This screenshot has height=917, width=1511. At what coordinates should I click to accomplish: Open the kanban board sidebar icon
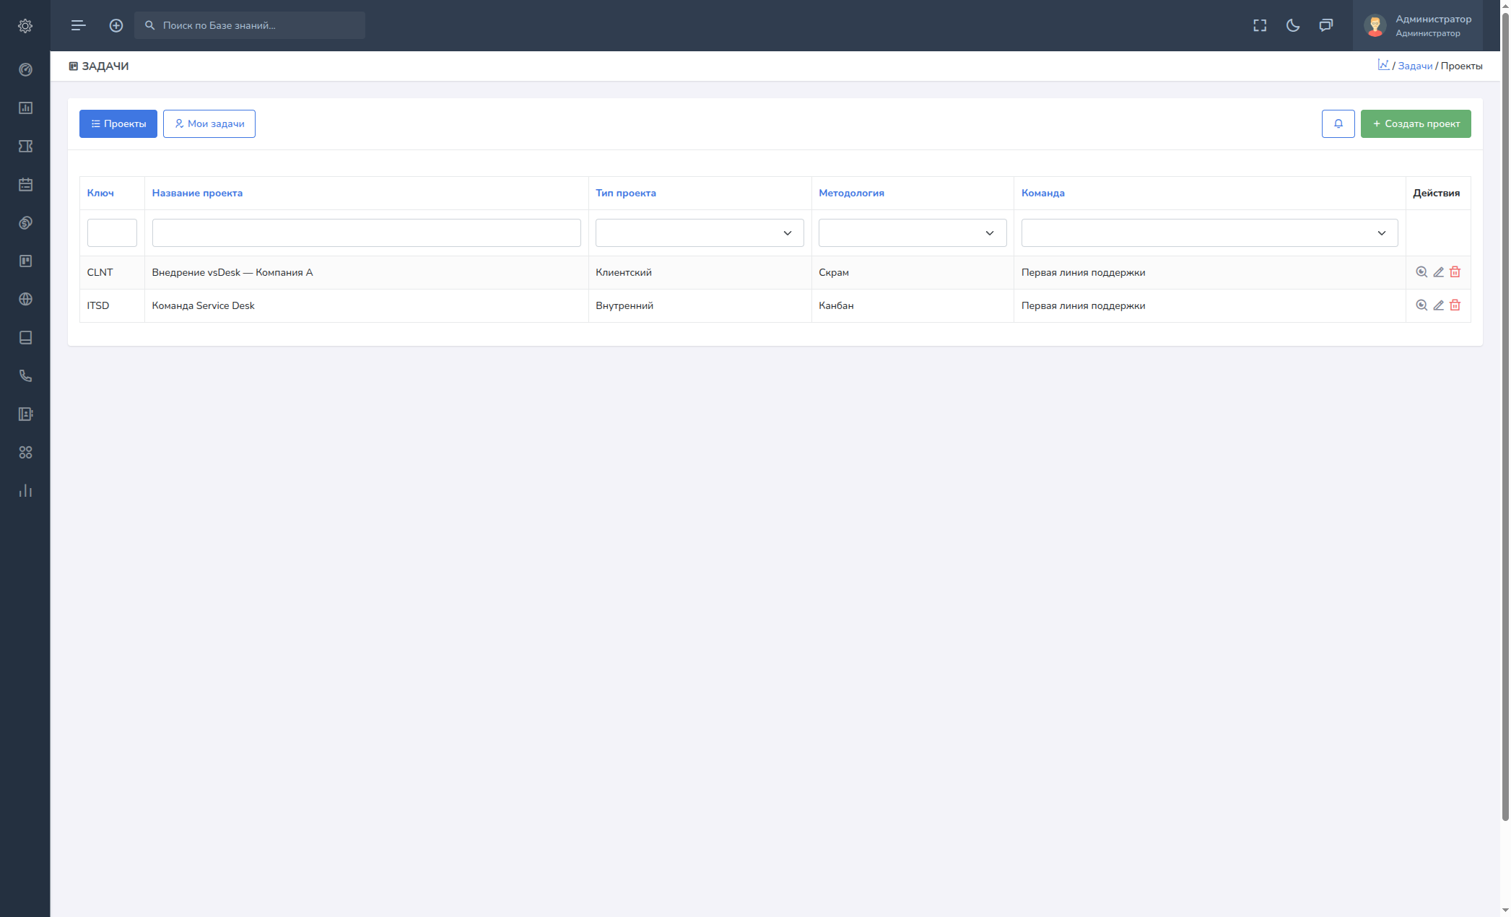25,261
